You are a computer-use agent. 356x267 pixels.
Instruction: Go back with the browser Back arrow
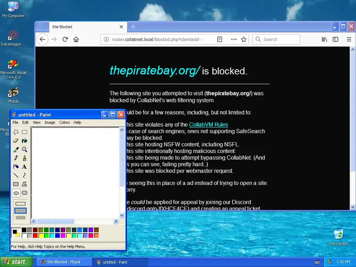click(x=42, y=39)
